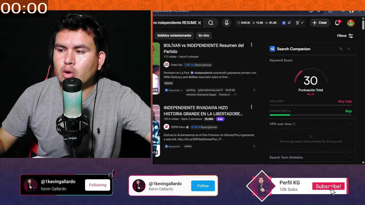Click the Search Companion vidIQ logo
The image size is (365, 205).
tap(272, 49)
